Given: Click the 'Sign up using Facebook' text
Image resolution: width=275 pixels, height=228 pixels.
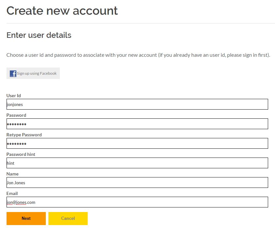Looking at the screenshot, I should (x=37, y=73).
